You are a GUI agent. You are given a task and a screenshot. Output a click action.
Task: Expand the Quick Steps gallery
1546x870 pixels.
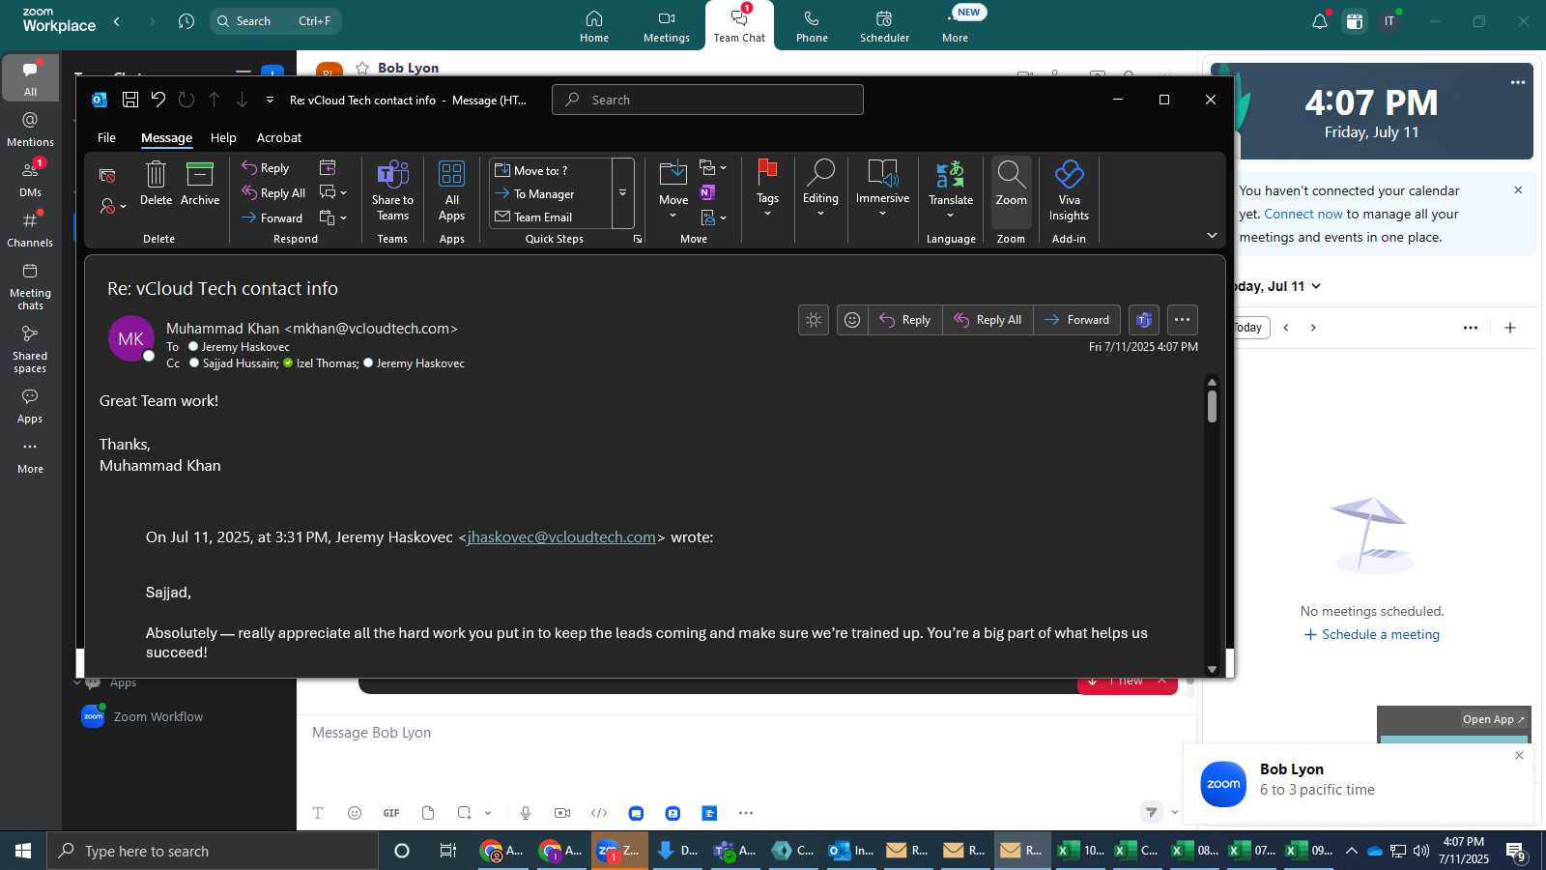coord(623,193)
